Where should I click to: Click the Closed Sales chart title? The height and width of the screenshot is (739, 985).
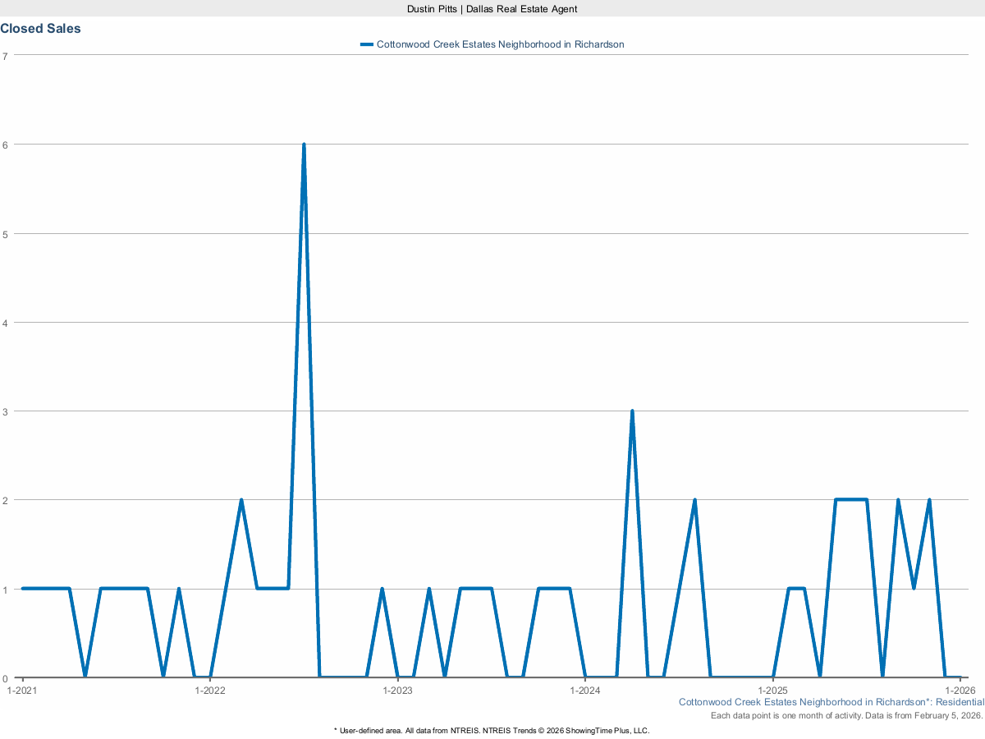(40, 29)
